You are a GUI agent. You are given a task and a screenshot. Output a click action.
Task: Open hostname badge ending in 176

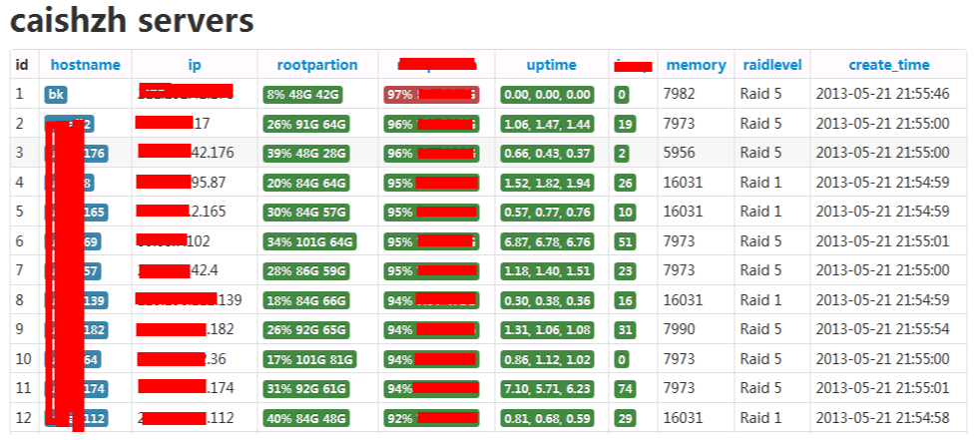(x=77, y=153)
